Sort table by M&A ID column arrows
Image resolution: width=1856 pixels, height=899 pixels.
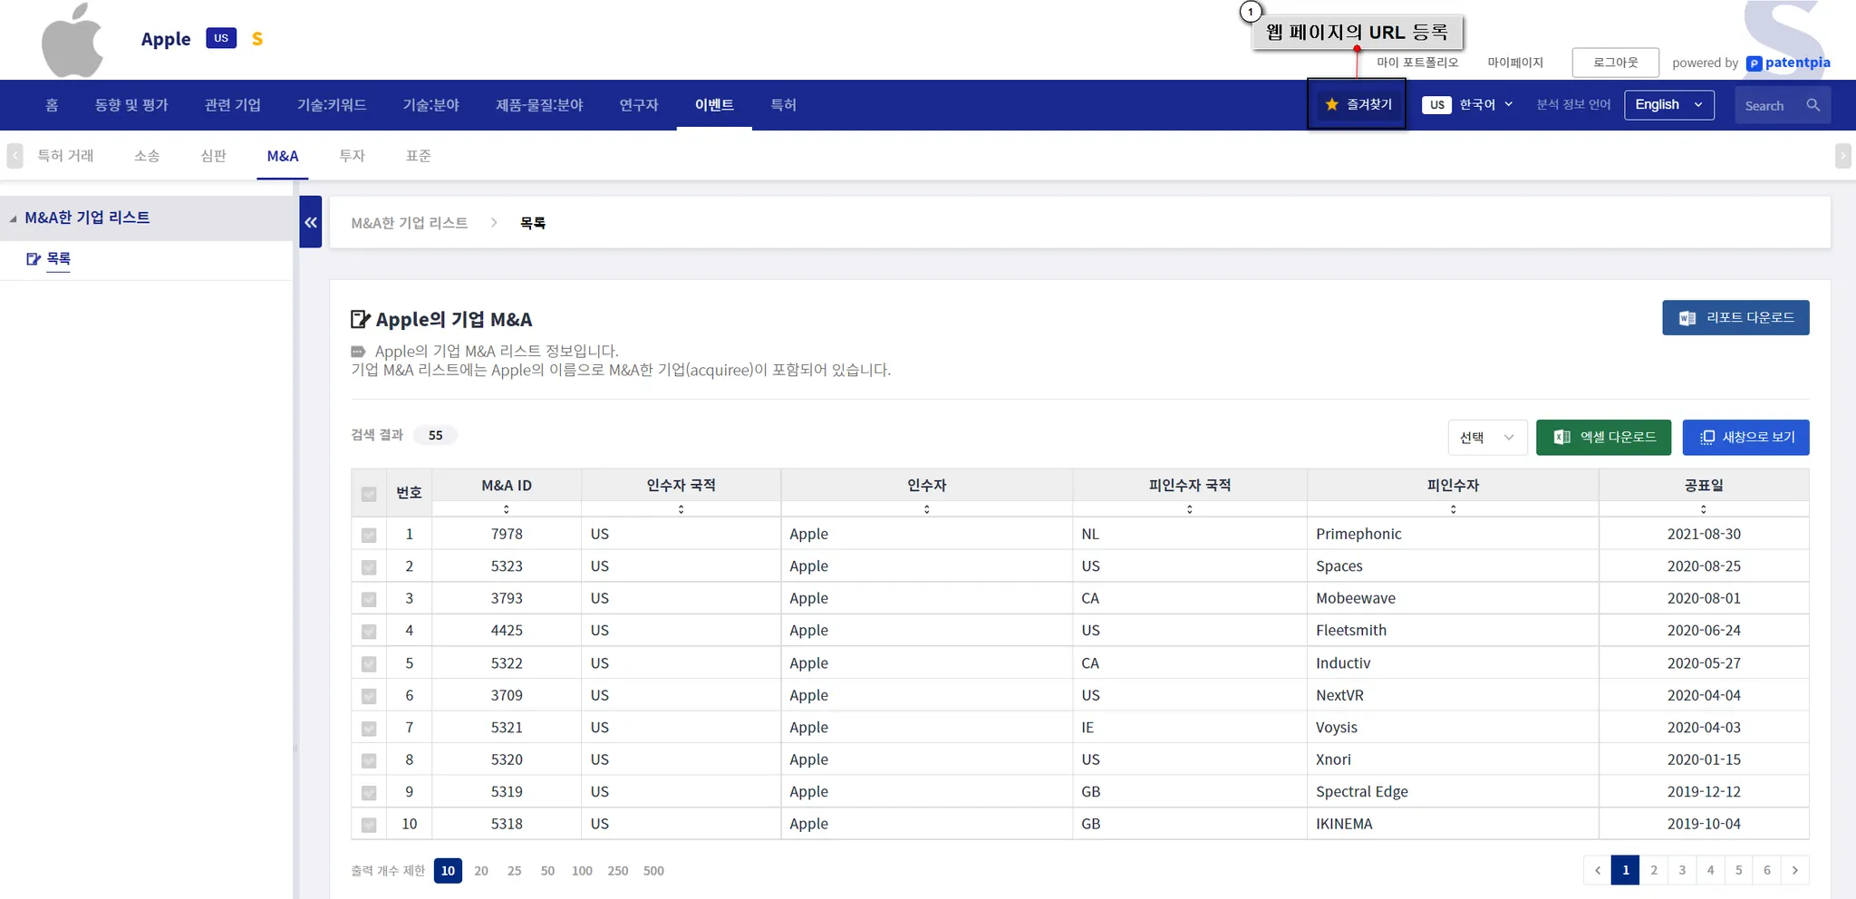click(x=507, y=509)
